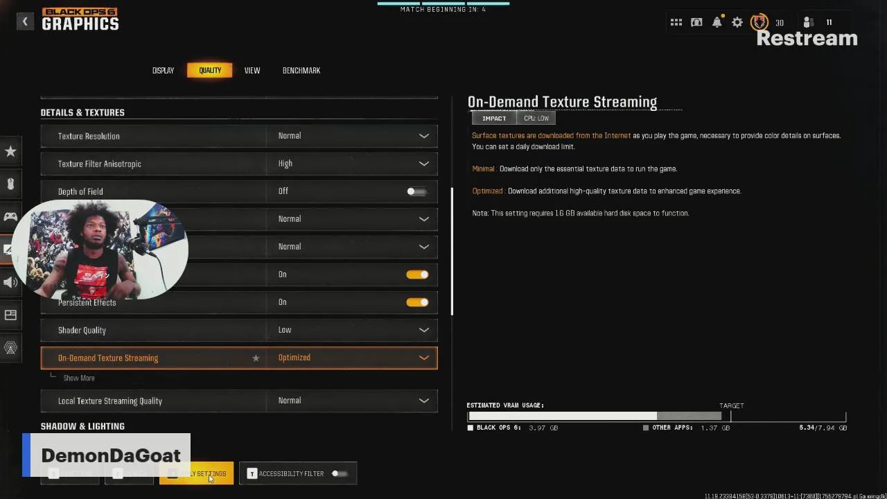Open the player rank emblem
The width and height of the screenshot is (887, 499).
tap(759, 22)
